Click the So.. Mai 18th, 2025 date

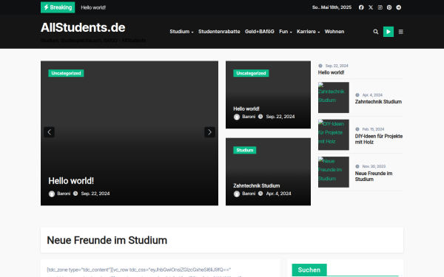coord(332,7)
